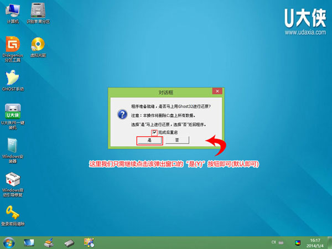This screenshot has height=249, width=332.
Task: Click the 是 button in dialog
Action: tap(149, 140)
